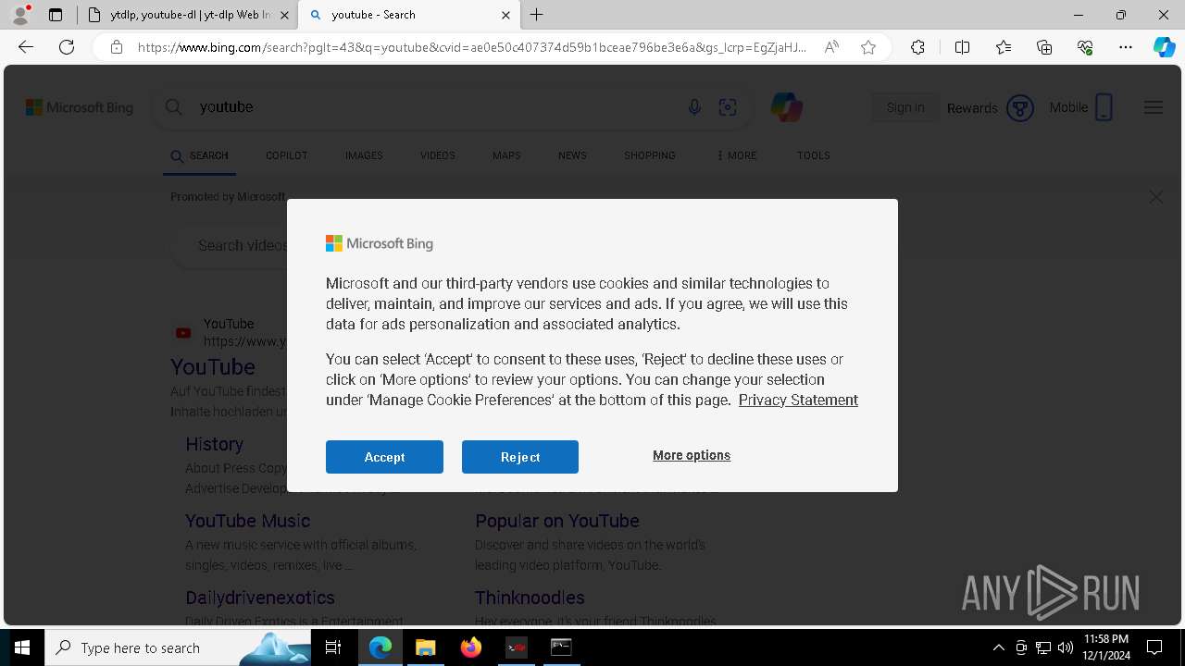This screenshot has width=1185, height=666.
Task: View site information lock icon
Action: pos(117,47)
